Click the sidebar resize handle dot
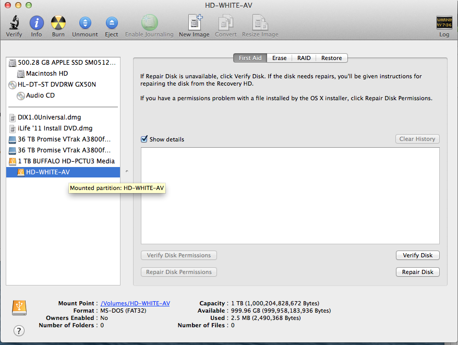Screen dimensions: 458x345 click(127, 171)
